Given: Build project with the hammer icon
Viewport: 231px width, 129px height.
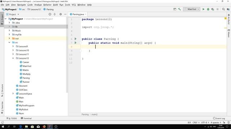Looking at the screenshot, I should [179, 9].
